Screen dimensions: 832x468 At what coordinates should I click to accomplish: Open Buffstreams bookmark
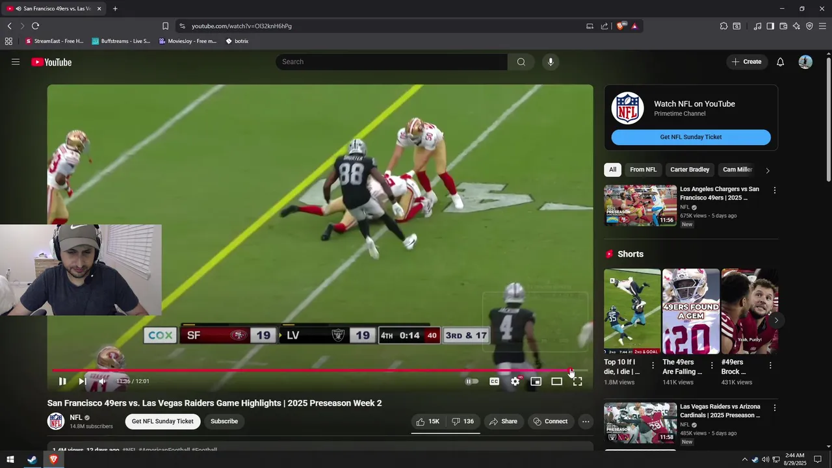(x=121, y=41)
